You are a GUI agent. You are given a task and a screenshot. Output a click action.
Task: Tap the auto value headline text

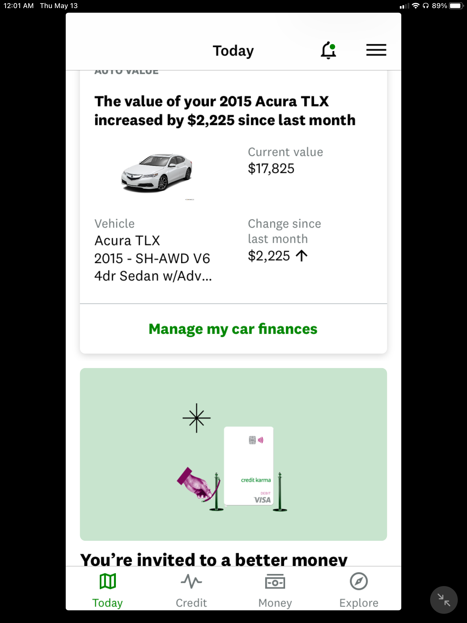click(225, 111)
